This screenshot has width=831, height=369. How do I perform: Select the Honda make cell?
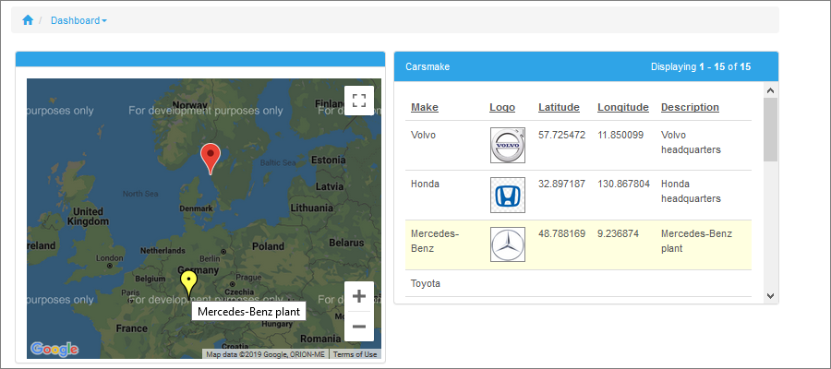coord(424,184)
